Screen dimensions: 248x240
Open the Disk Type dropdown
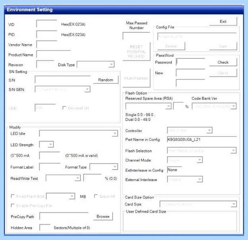(95, 64)
